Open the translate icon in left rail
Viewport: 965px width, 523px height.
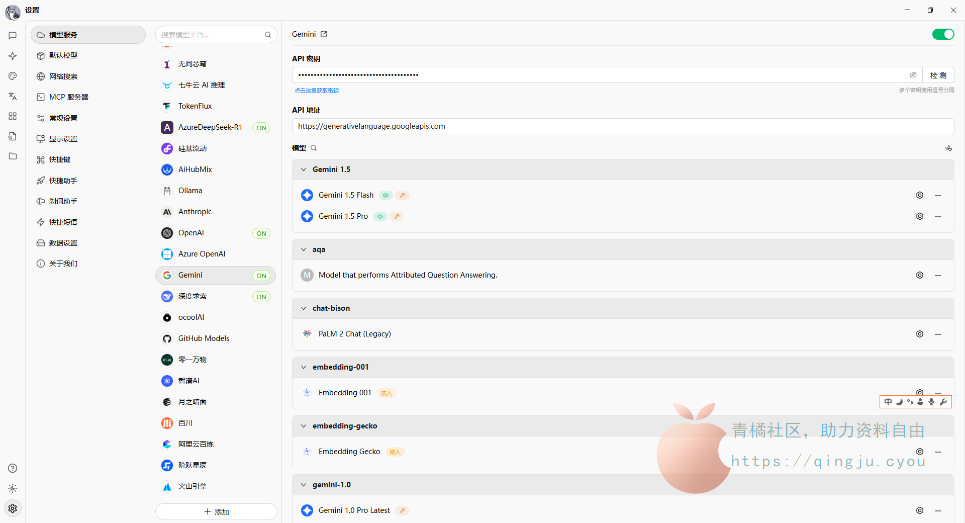tap(13, 96)
